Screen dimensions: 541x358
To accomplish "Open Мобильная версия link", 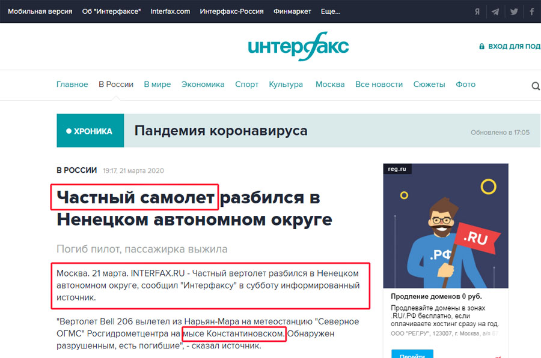I will [x=40, y=11].
